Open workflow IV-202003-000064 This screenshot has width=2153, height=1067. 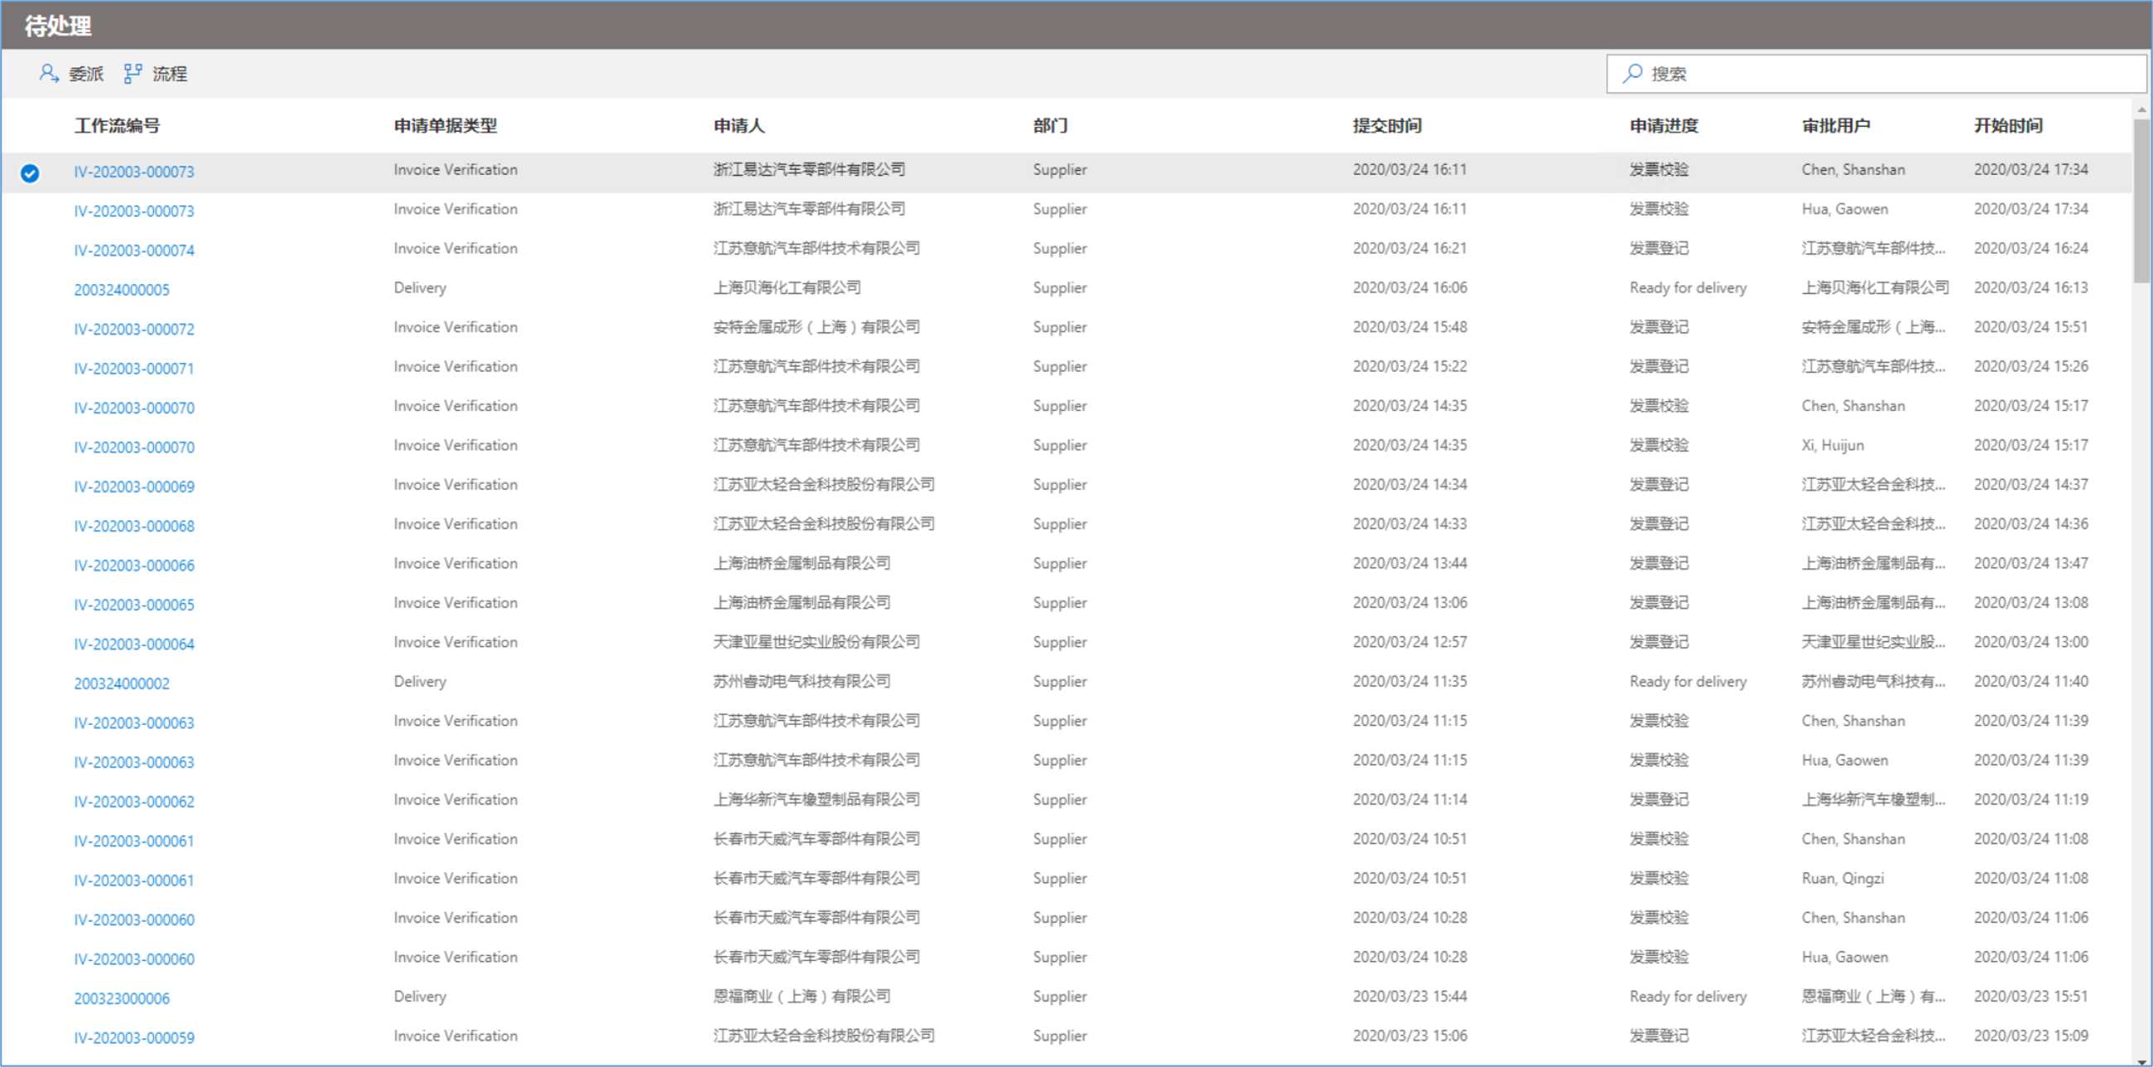(133, 644)
